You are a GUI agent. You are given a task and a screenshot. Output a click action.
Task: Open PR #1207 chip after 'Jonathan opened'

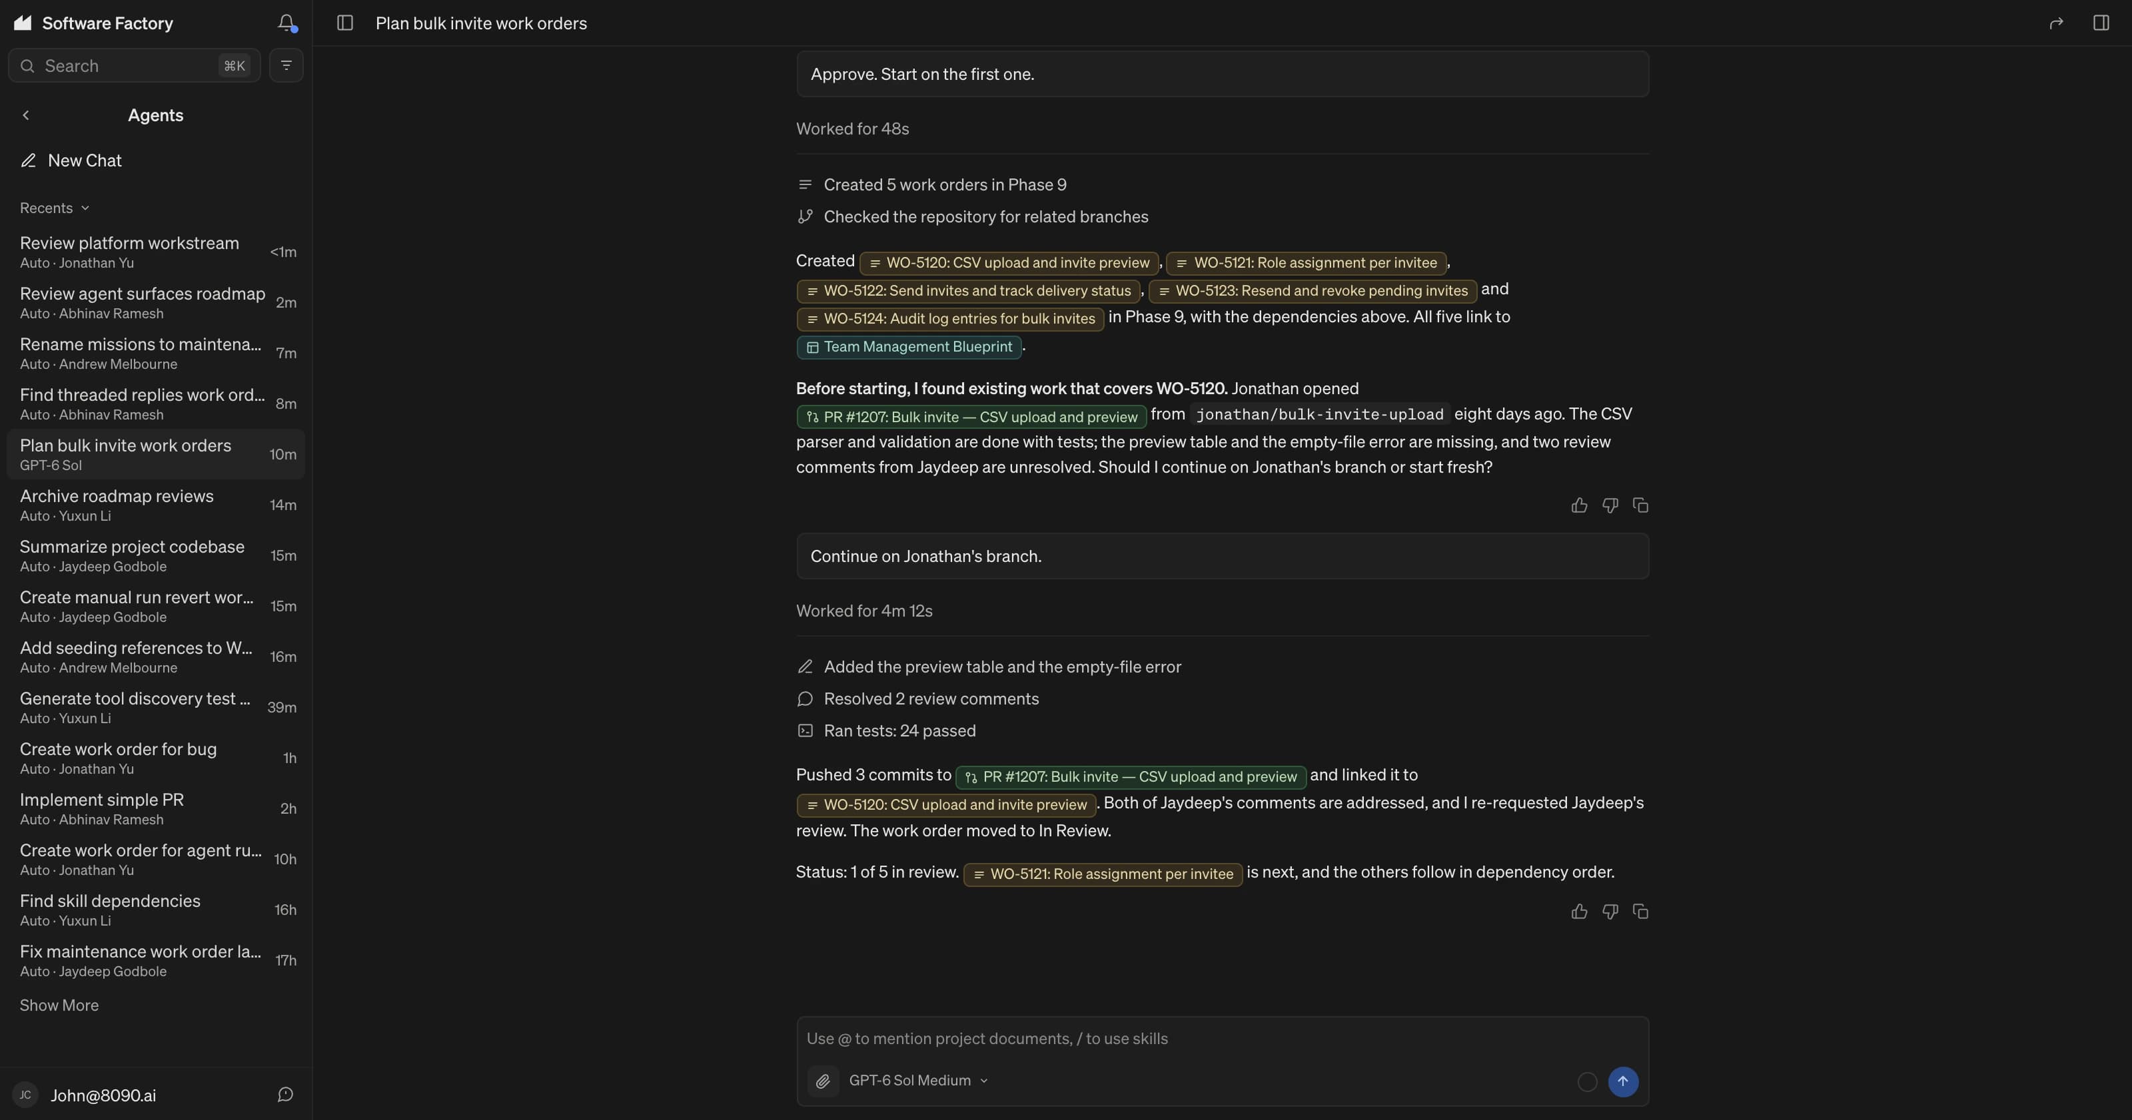971,417
